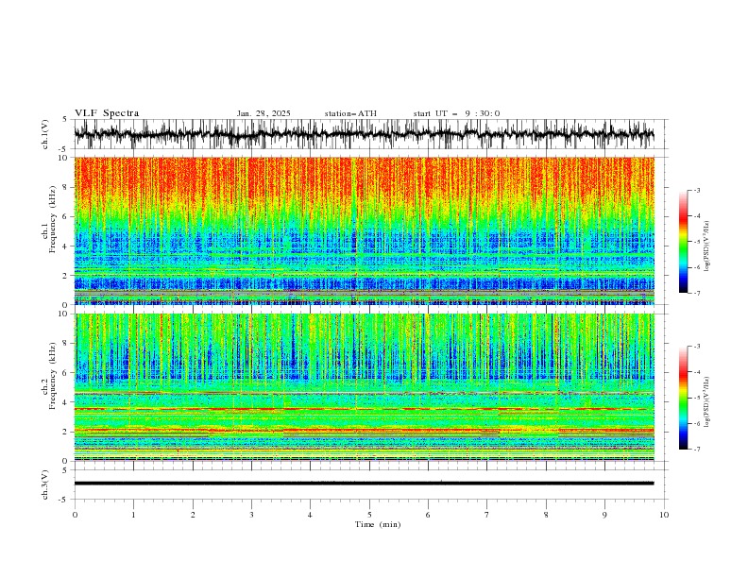Click time axis tick label "1"
Image resolution: width=748 pixels, height=578 pixels.
[133, 515]
